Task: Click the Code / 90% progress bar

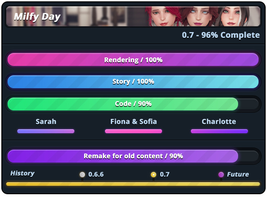Action: click(133, 104)
